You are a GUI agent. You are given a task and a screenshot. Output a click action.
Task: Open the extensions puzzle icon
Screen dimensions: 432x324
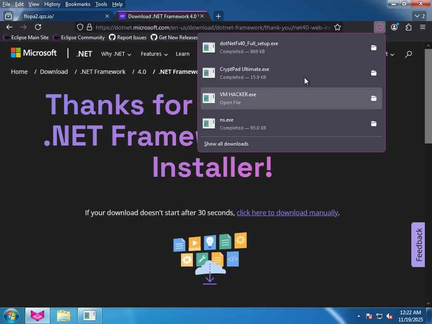[408, 27]
